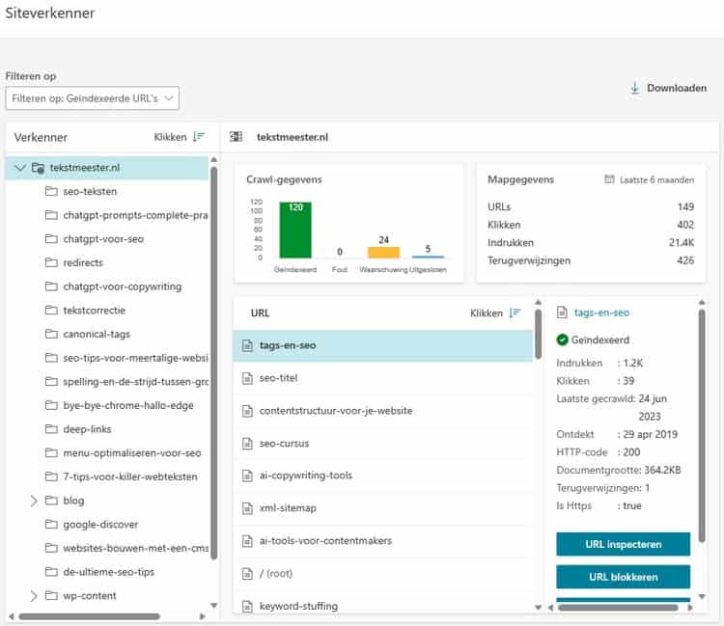Click the green Geïndexeerd check icon
This screenshot has width=724, height=626.
[562, 340]
